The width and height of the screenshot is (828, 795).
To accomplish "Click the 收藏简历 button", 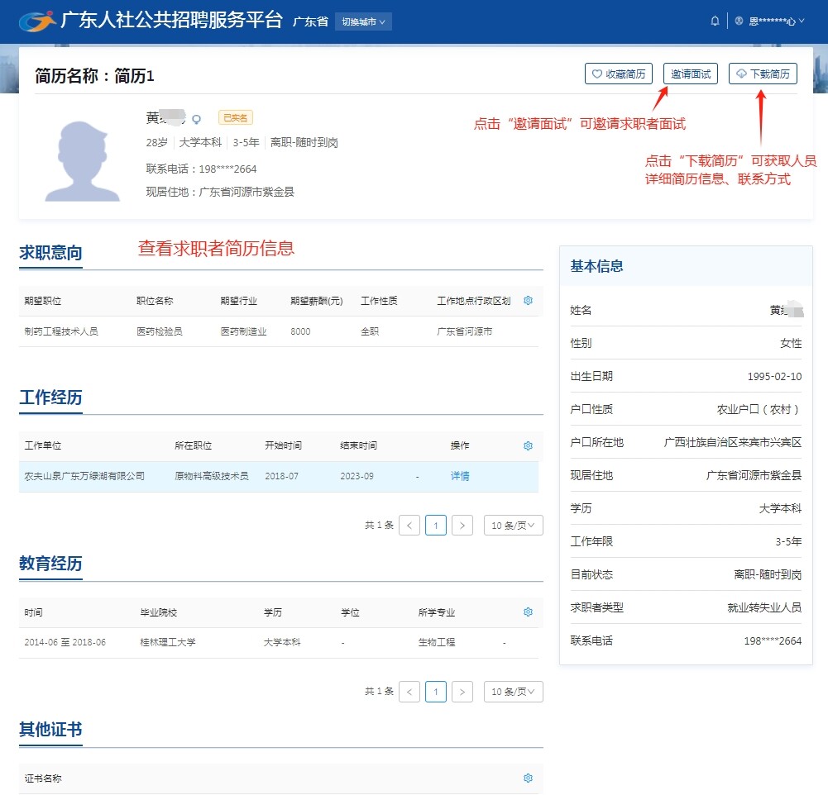I will (x=618, y=74).
